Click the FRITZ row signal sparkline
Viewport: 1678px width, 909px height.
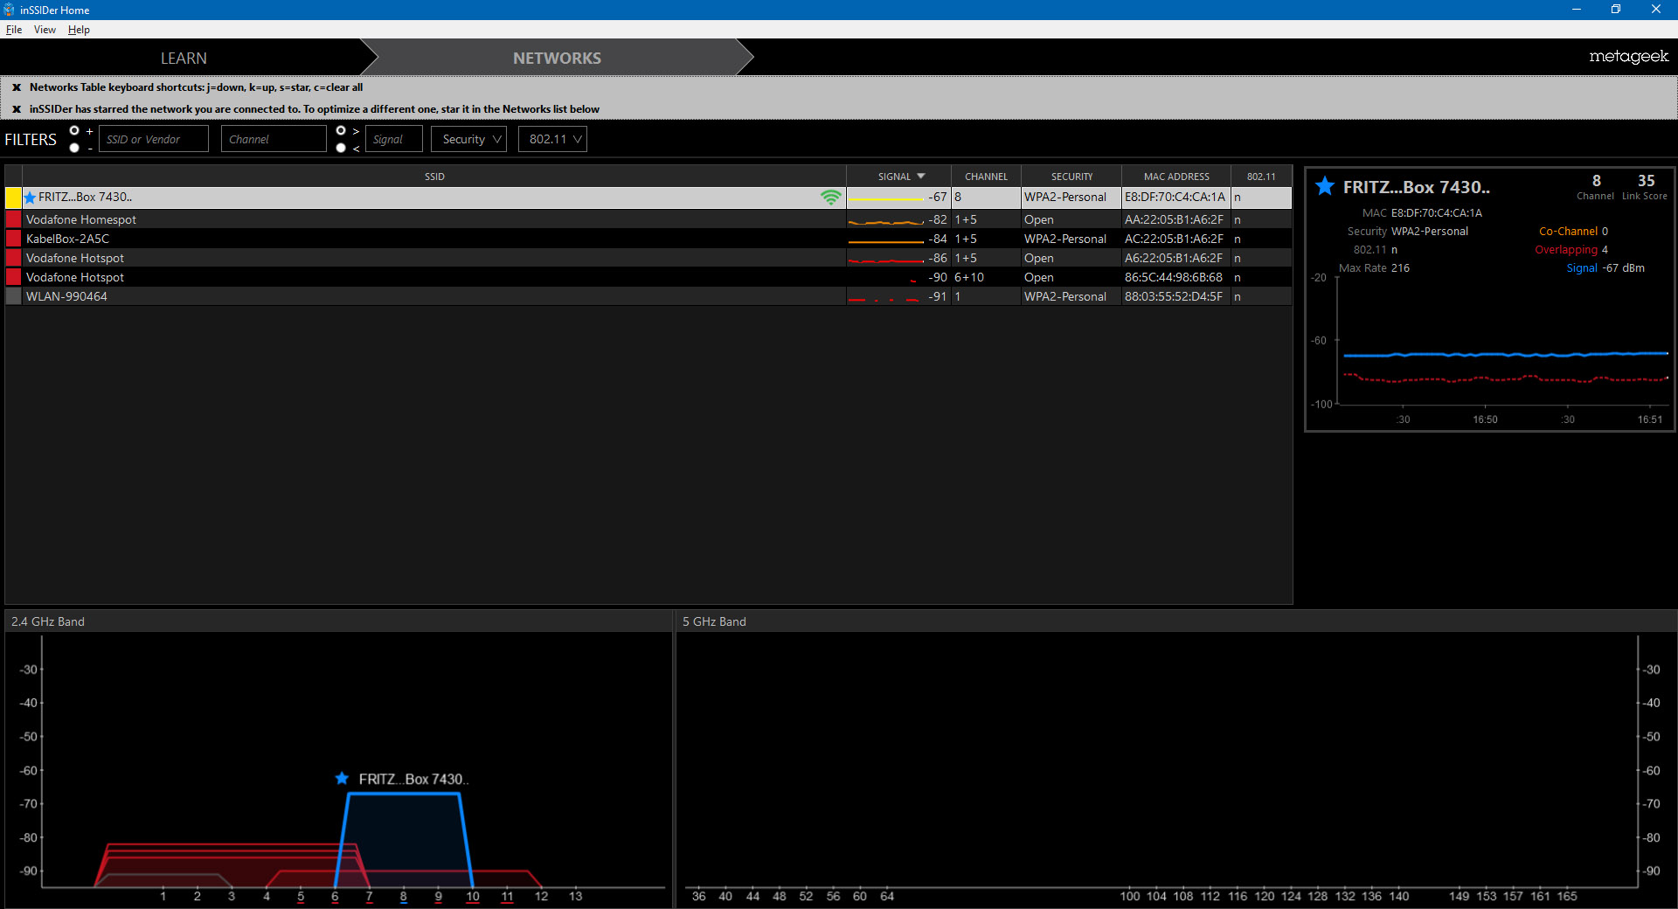pyautogui.click(x=885, y=198)
